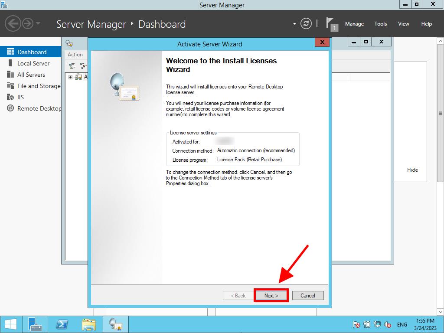Refresh the Server Manager dashboard

[306, 23]
